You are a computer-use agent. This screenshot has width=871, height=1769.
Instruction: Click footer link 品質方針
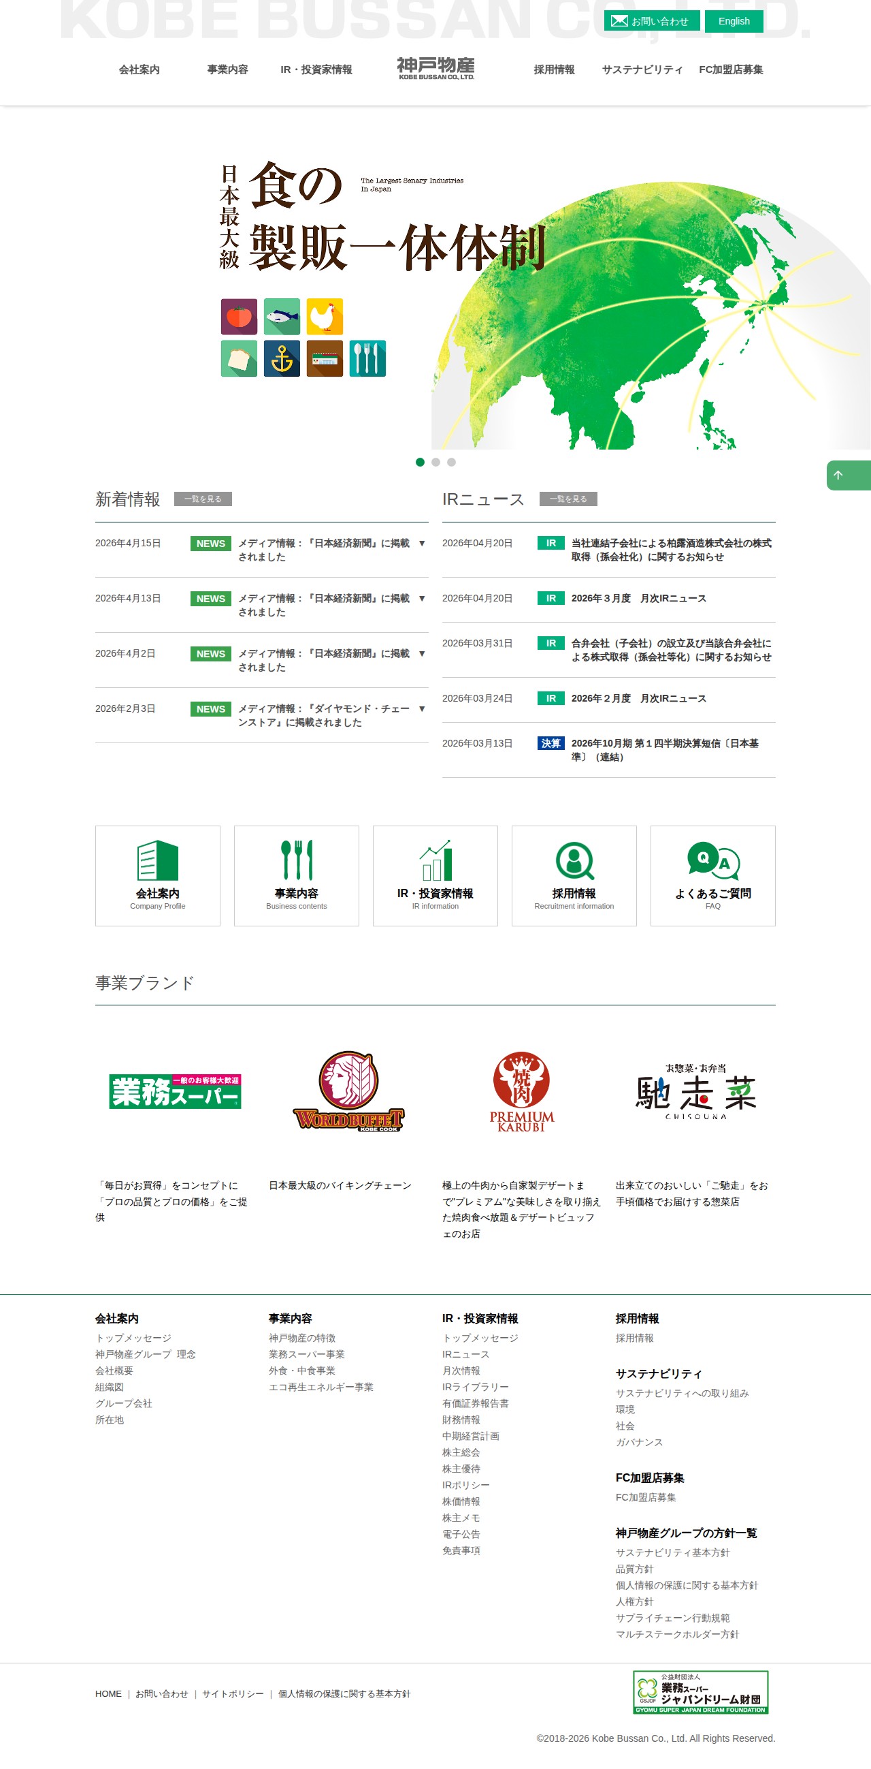click(x=634, y=1569)
